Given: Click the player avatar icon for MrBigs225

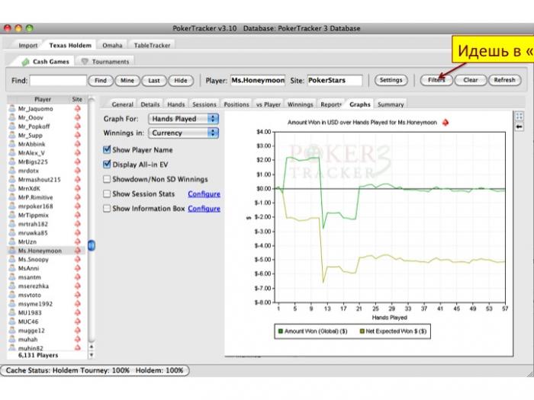Looking at the screenshot, I should coord(12,162).
